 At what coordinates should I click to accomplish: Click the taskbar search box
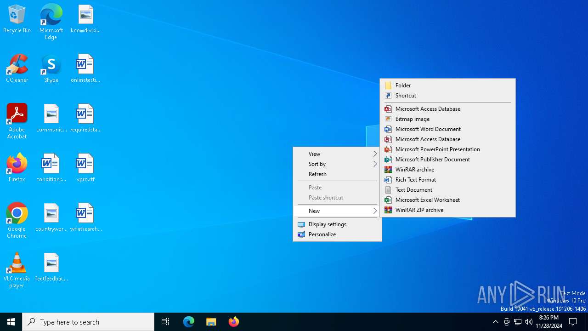pos(88,322)
